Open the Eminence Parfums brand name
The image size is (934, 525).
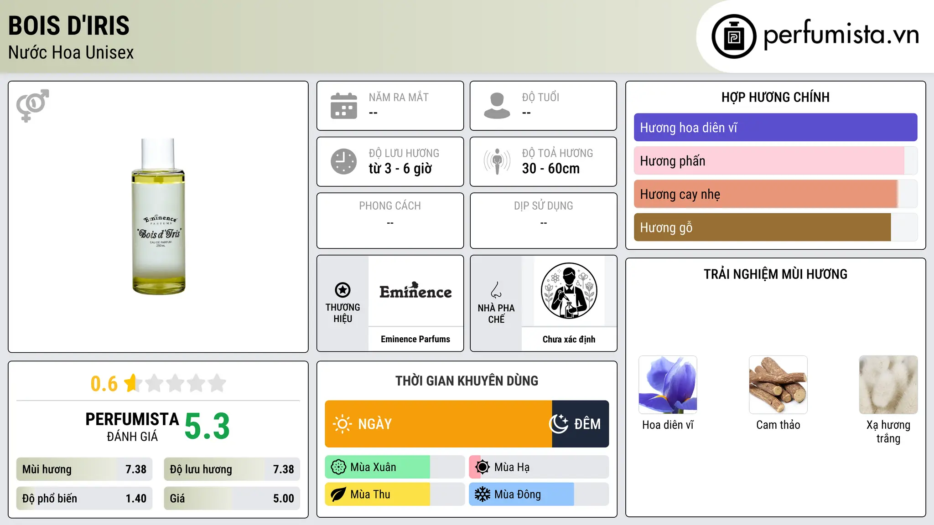pos(415,339)
